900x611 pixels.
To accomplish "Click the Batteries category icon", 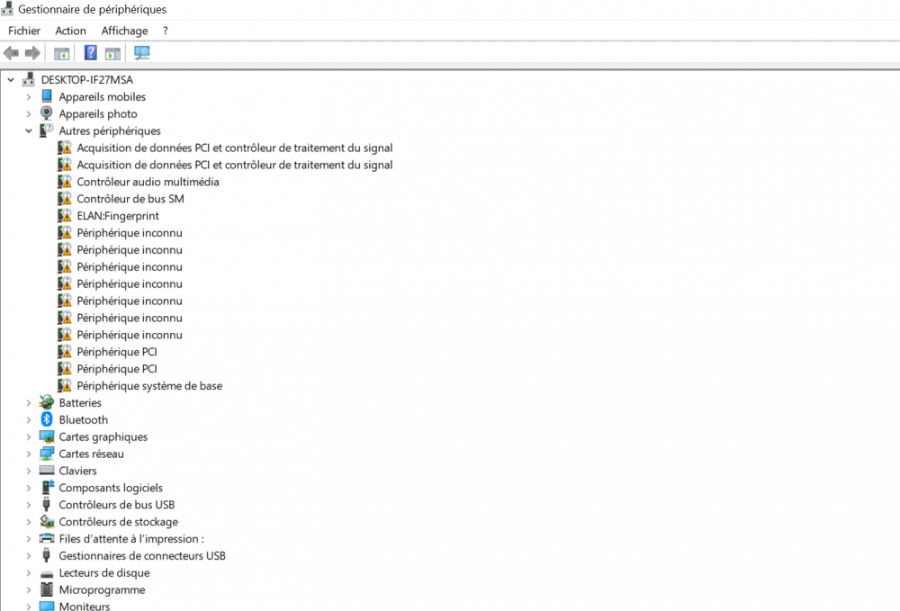I will click(x=46, y=402).
